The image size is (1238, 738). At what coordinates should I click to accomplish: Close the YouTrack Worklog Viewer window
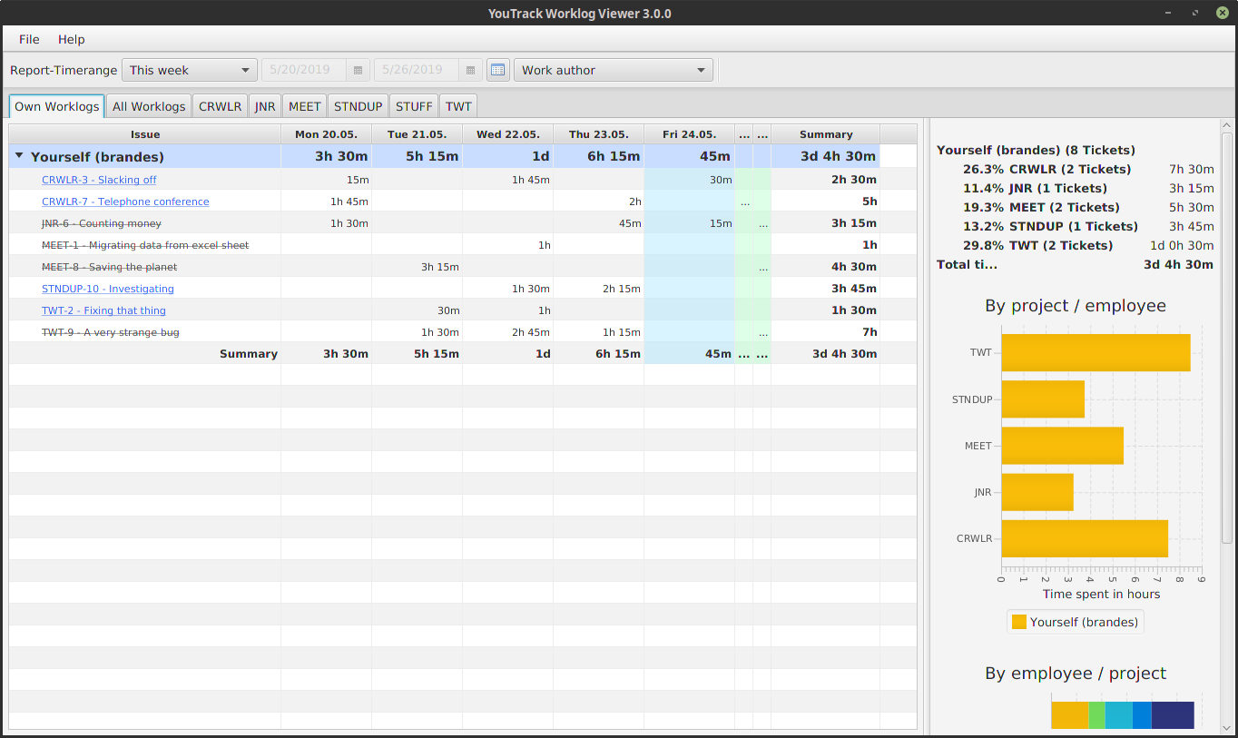(x=1222, y=13)
